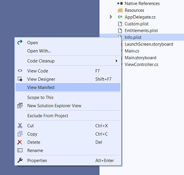The width and height of the screenshot is (184, 175).
Task: Select ViewController.cs in the tree
Action: 141,64
